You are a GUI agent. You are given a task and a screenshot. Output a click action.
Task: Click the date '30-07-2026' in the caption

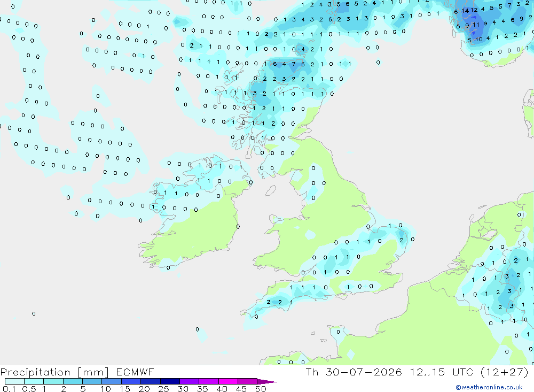tap(364, 372)
